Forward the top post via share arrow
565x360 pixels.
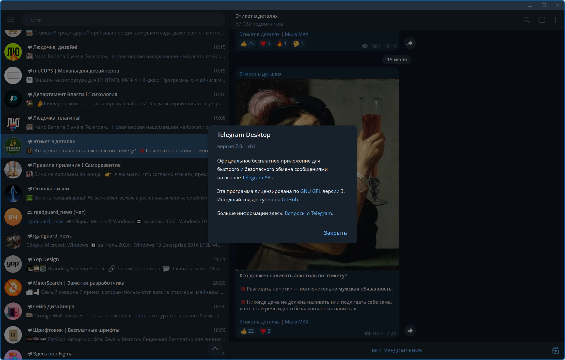click(x=410, y=43)
